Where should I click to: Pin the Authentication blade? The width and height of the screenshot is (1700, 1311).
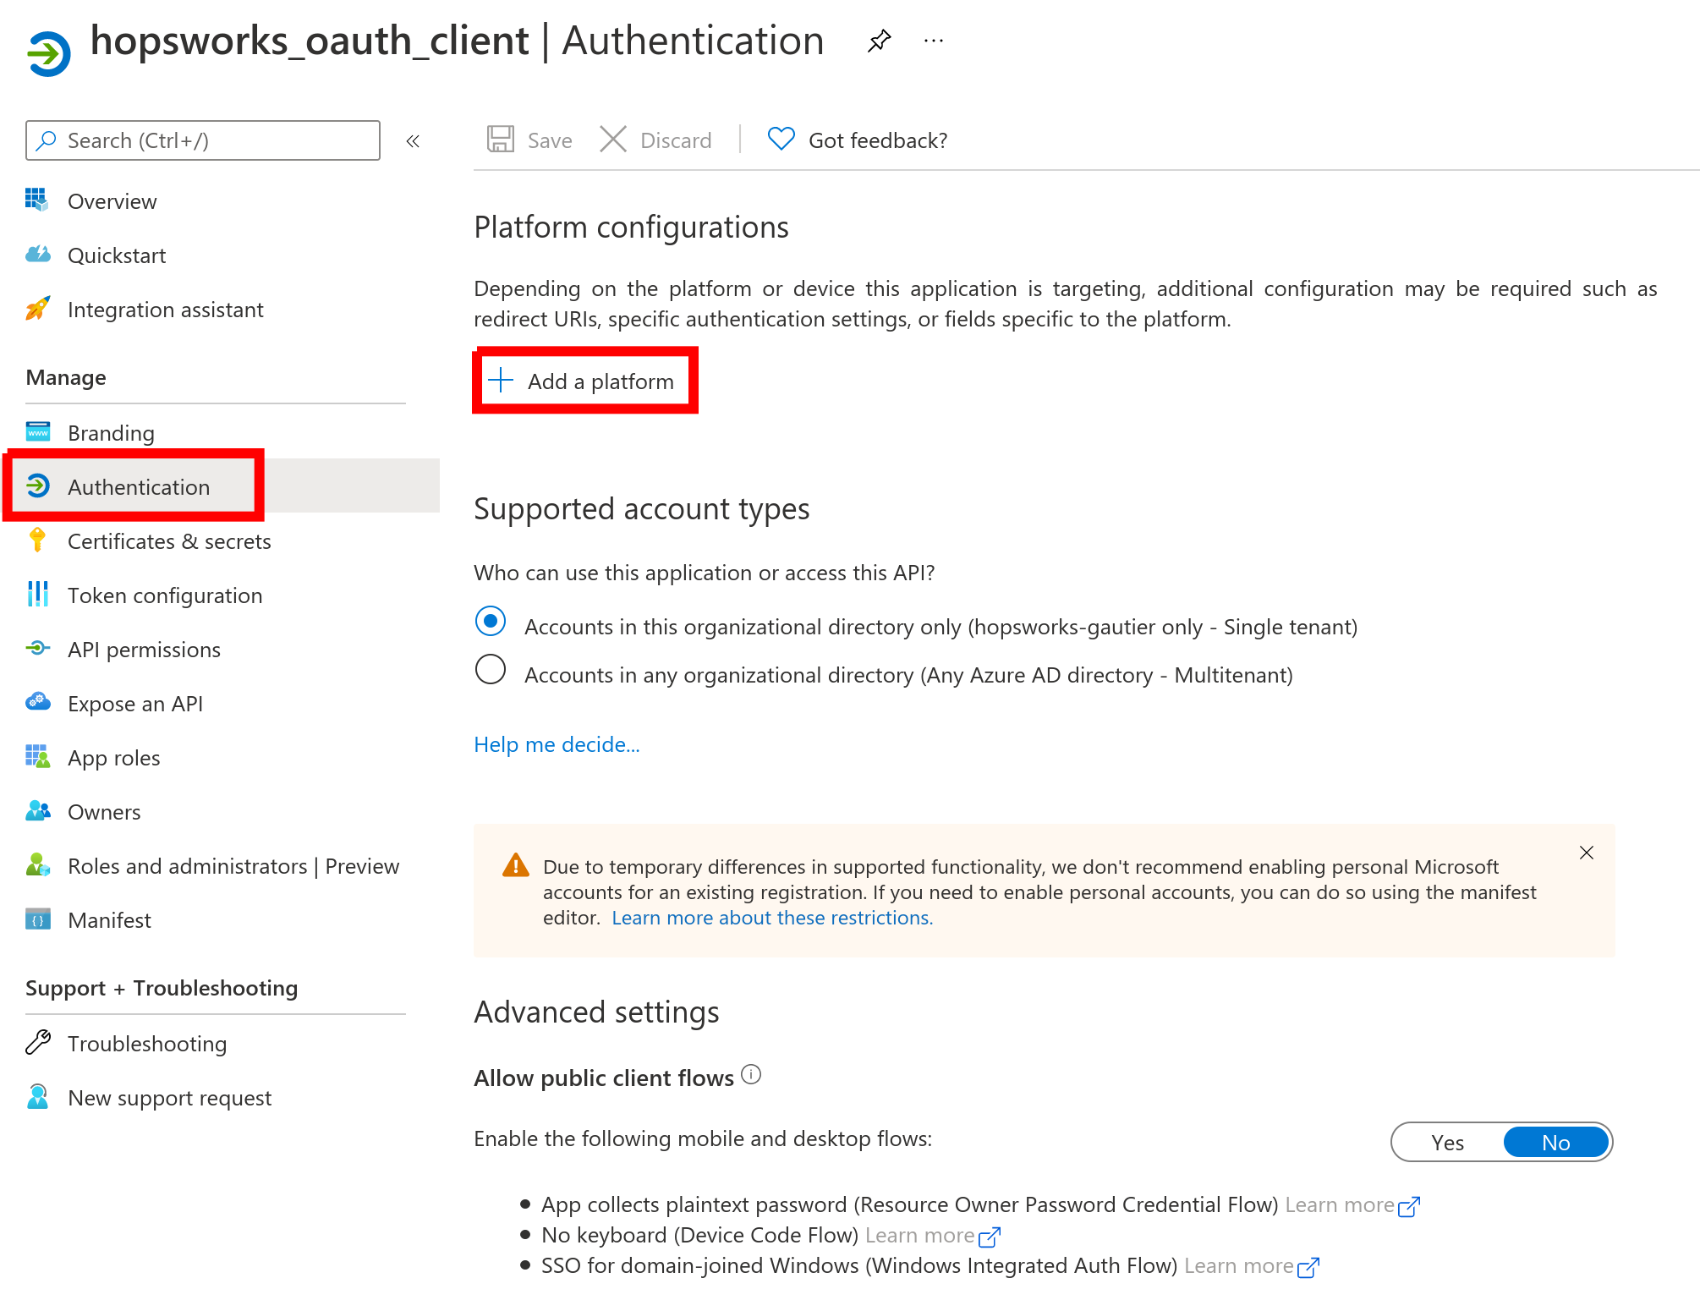click(880, 41)
